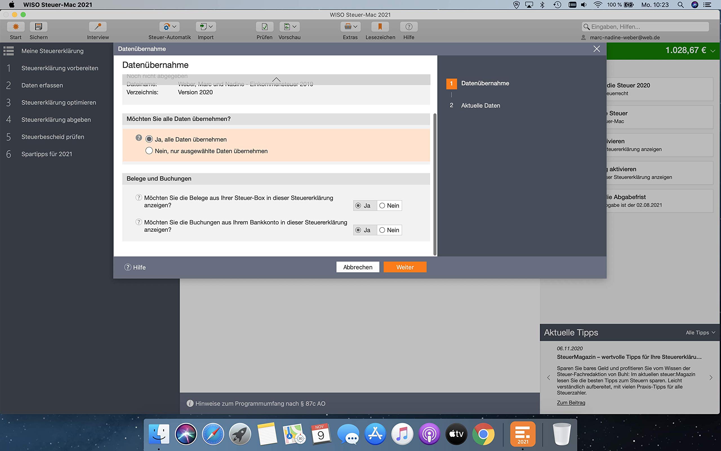
Task: Expand the Vorschau dropdown arrow
Action: (295, 26)
